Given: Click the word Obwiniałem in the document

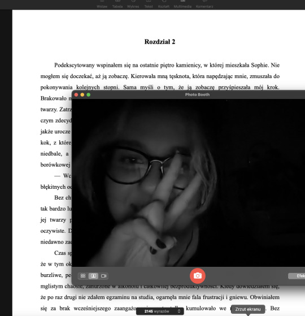Looking at the screenshot, I should [265, 297].
